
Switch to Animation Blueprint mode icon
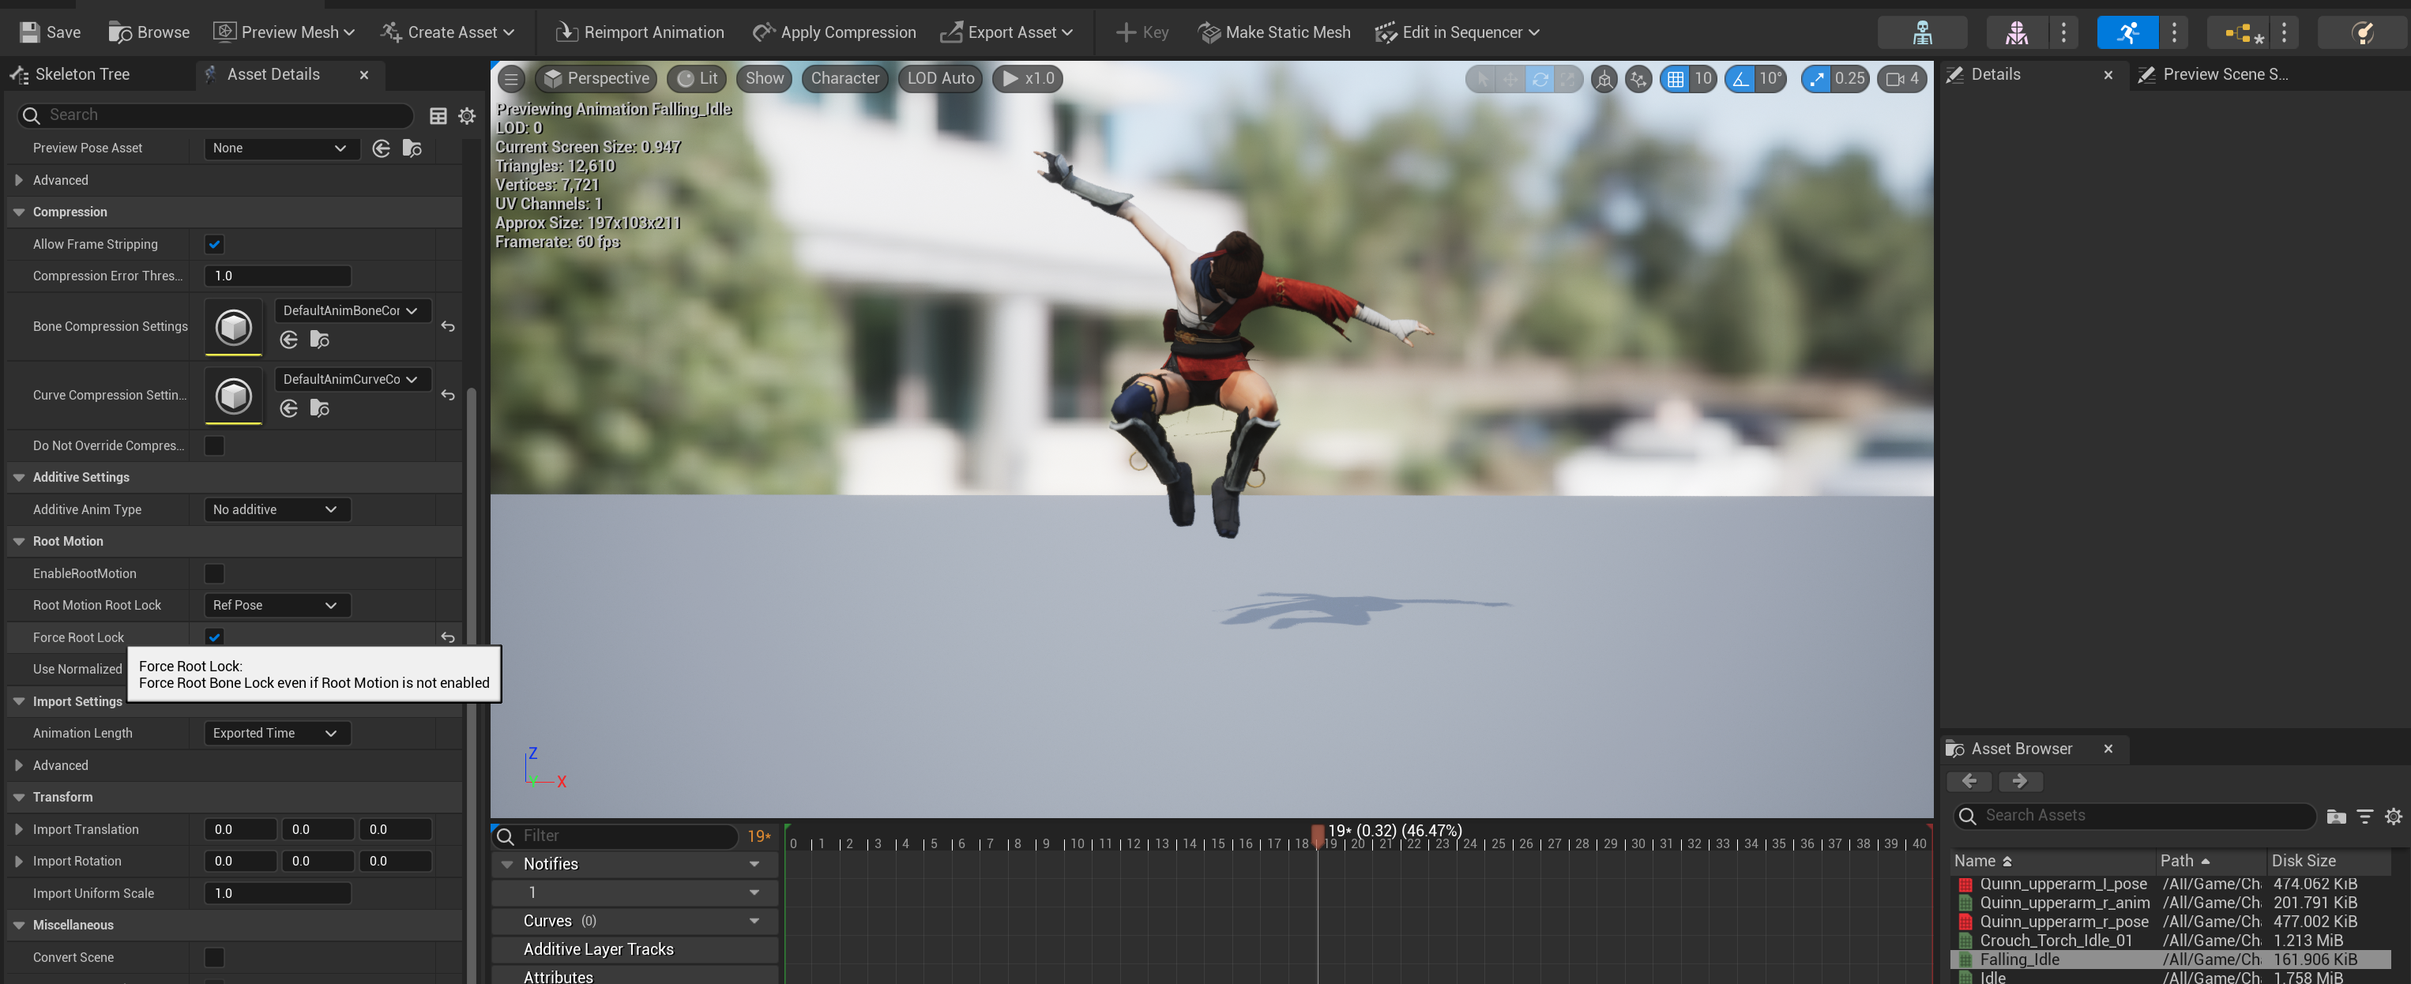[2242, 32]
